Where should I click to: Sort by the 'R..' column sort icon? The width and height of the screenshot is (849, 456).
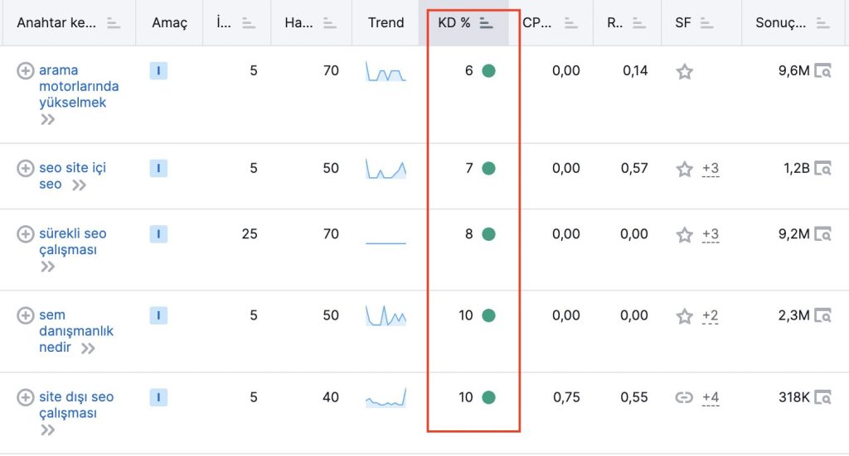pos(639,23)
